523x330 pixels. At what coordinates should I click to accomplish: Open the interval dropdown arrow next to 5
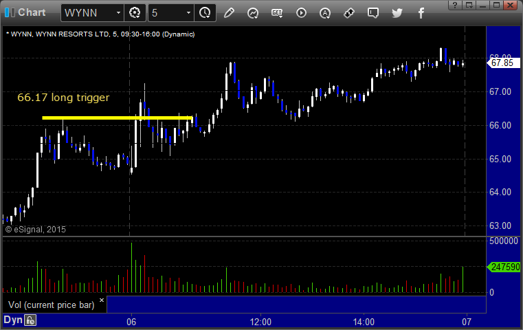tap(188, 13)
